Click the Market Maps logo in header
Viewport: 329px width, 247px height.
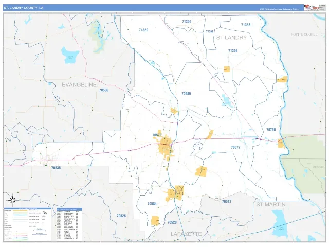312,8
